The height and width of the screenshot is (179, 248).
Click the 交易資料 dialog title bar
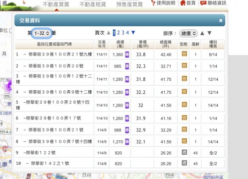tap(120, 20)
